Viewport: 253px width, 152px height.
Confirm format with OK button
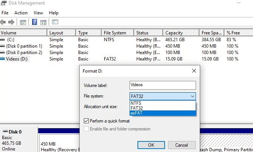[x=151, y=145]
